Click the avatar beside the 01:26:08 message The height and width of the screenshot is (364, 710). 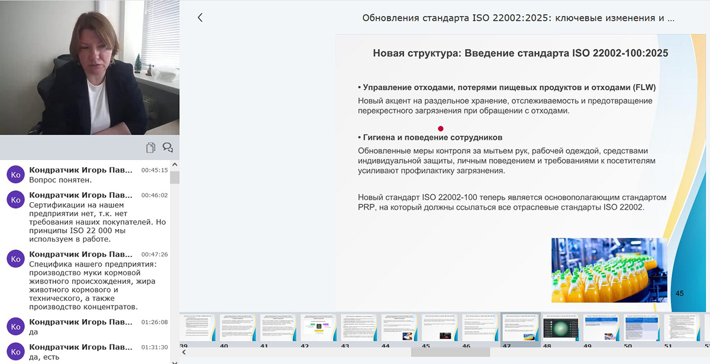tap(15, 327)
